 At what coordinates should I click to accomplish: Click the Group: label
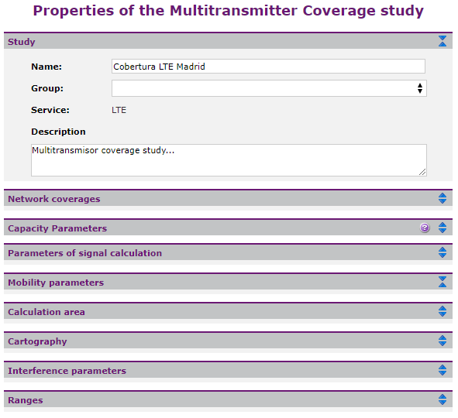[x=47, y=88]
